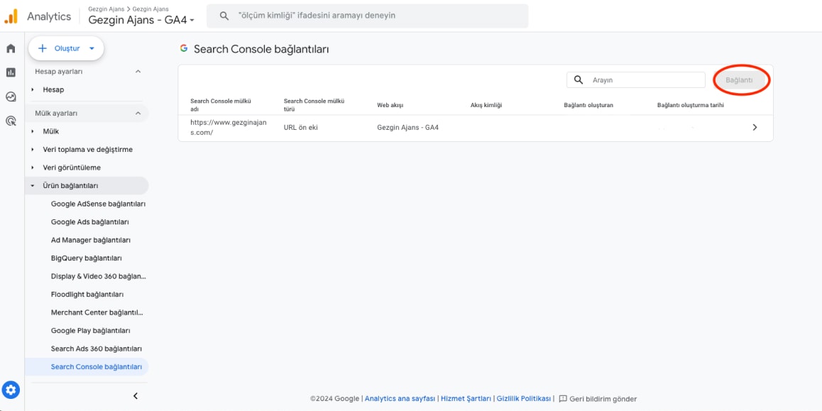This screenshot has height=411, width=822.
Task: Open Ad Manager bağlantıları
Action: tap(91, 240)
